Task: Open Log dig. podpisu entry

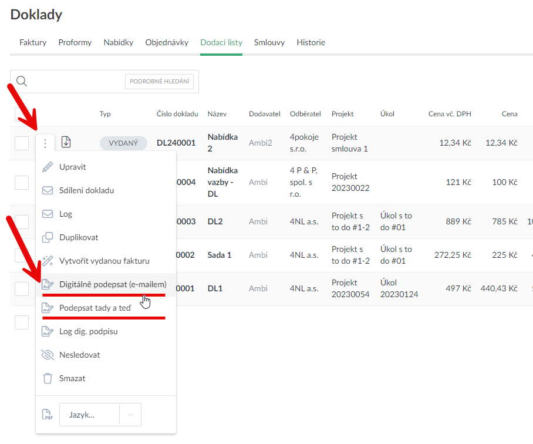Action: point(88,331)
